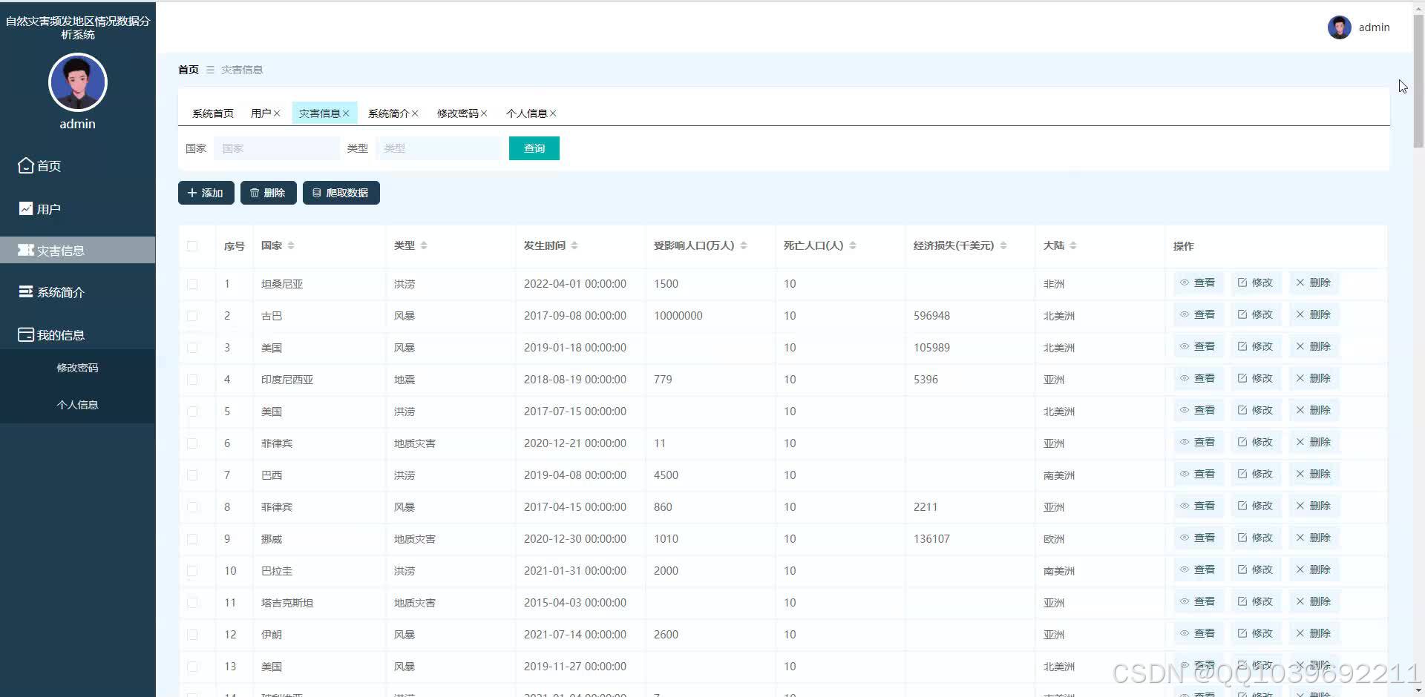
Task: Close the 修改密码 tab
Action: tap(484, 113)
